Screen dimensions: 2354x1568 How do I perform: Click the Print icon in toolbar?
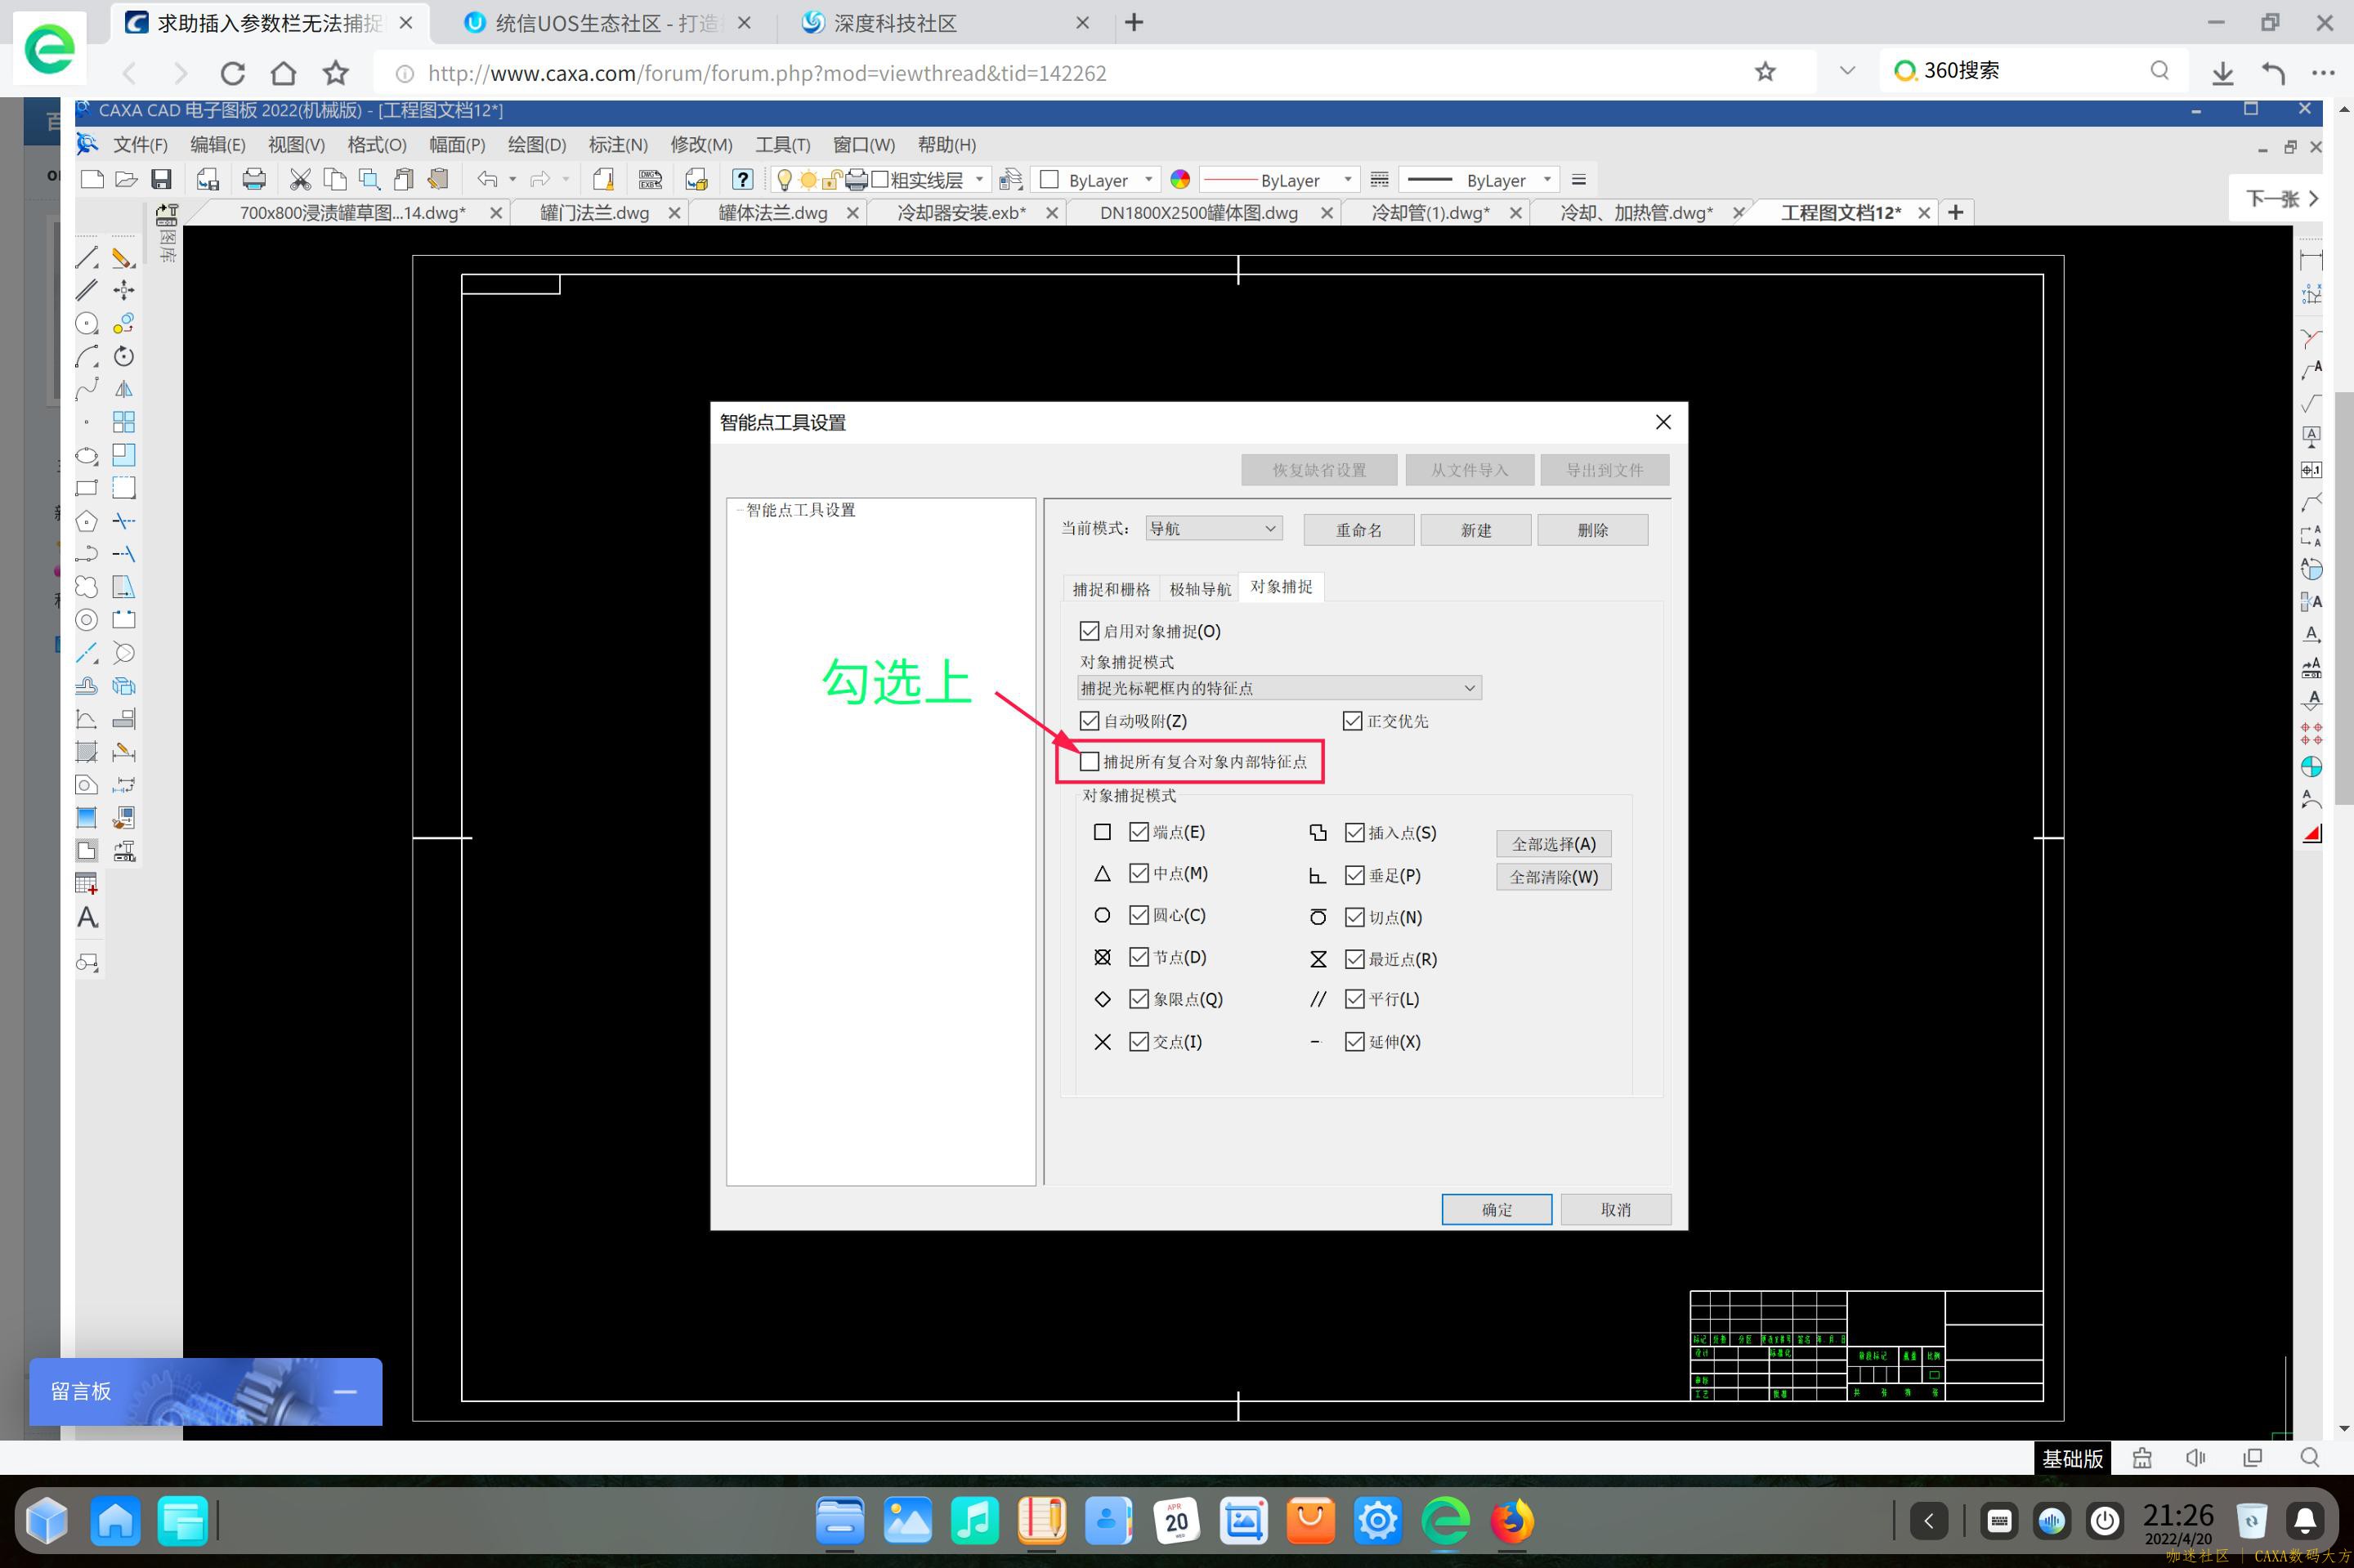(254, 180)
